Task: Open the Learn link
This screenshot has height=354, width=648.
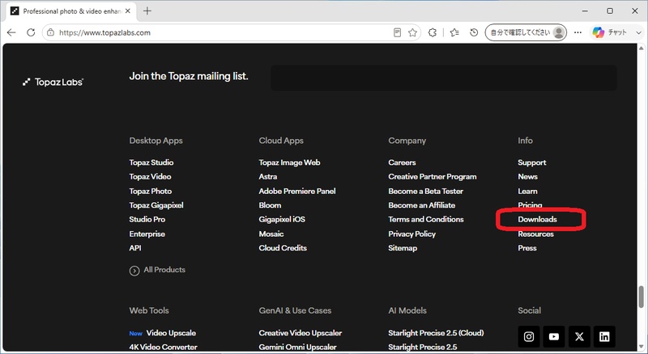Action: (x=528, y=191)
